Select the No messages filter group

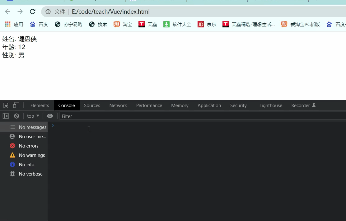point(32,127)
